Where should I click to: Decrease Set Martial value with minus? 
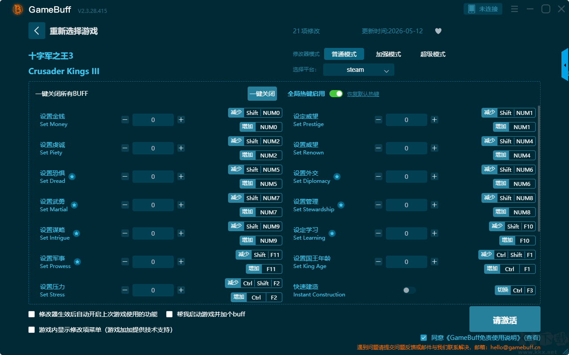coord(125,205)
